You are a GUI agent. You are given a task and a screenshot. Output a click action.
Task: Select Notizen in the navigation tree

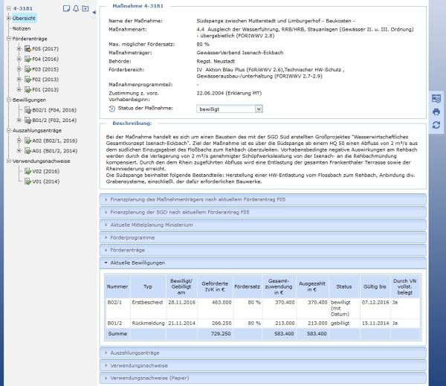pos(22,28)
